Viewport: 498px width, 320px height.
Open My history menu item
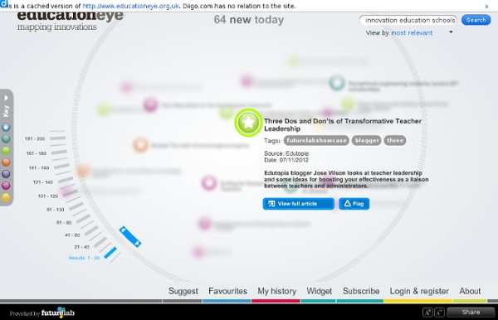tap(277, 291)
